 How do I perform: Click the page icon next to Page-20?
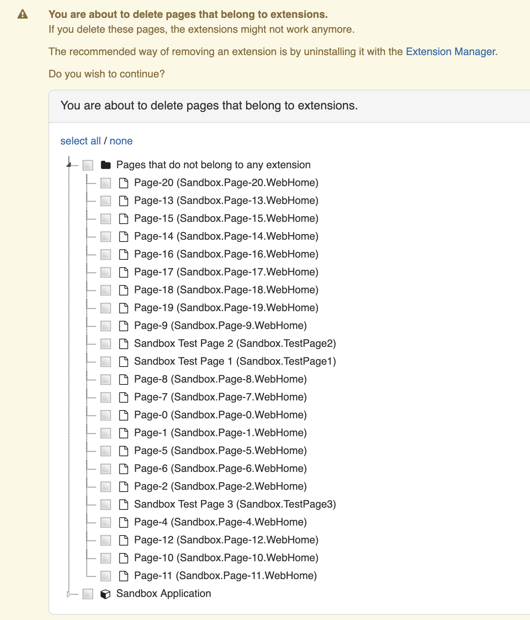pyautogui.click(x=124, y=183)
